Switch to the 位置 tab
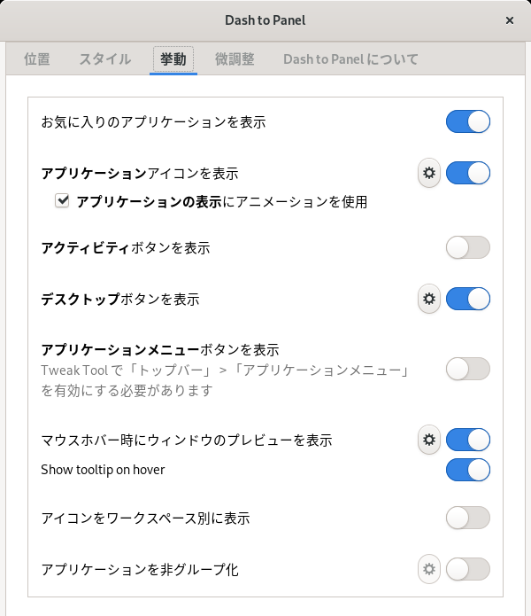531x616 pixels. (x=37, y=58)
